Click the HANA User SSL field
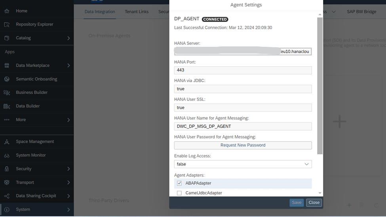The width and height of the screenshot is (386, 217). [243, 108]
